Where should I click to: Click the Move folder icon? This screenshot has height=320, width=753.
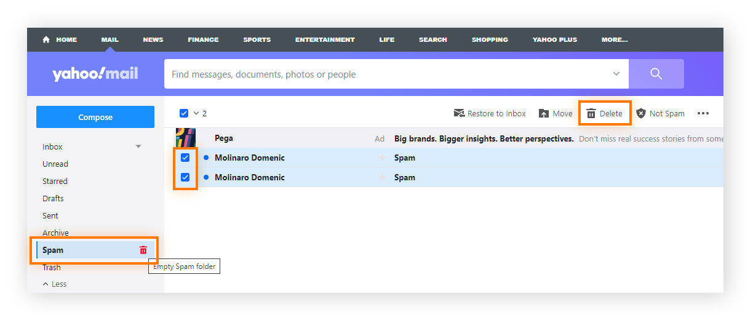click(x=544, y=113)
